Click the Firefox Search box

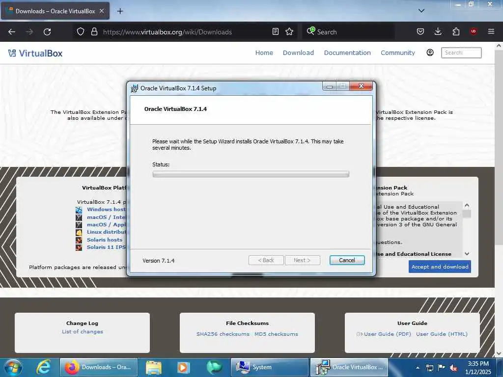click(348, 32)
